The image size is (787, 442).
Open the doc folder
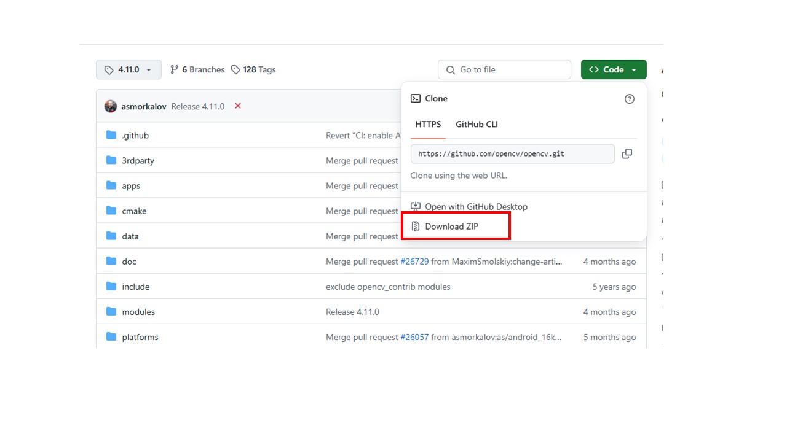point(129,261)
